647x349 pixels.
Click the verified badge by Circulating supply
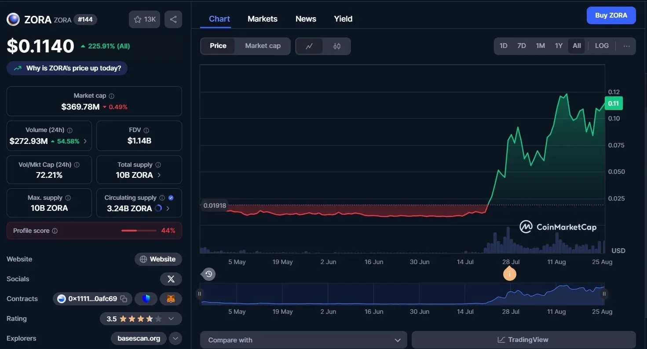[x=171, y=198]
